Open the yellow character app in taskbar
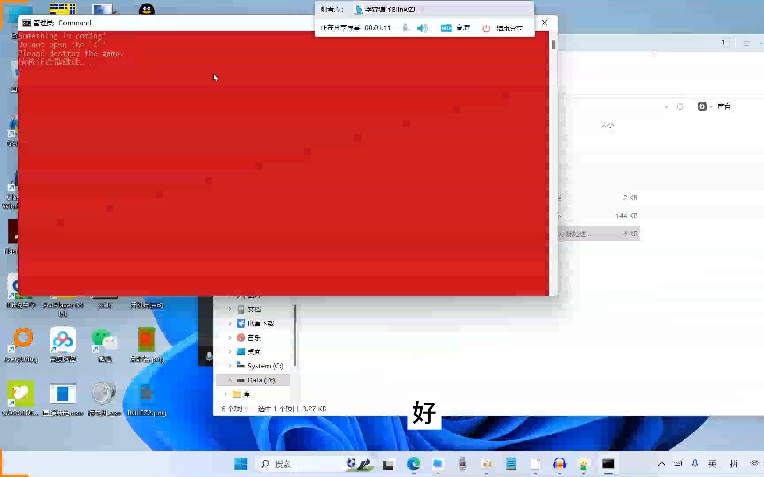Image resolution: width=764 pixels, height=477 pixels. pyautogui.click(x=584, y=464)
